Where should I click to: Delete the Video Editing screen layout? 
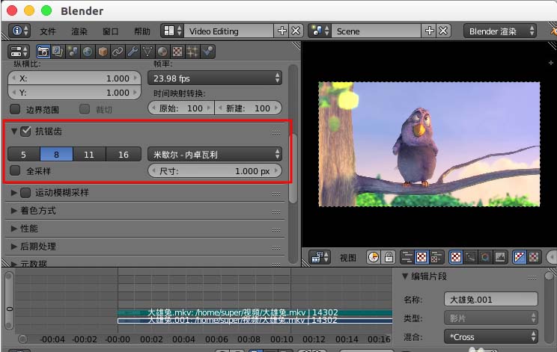(x=296, y=31)
